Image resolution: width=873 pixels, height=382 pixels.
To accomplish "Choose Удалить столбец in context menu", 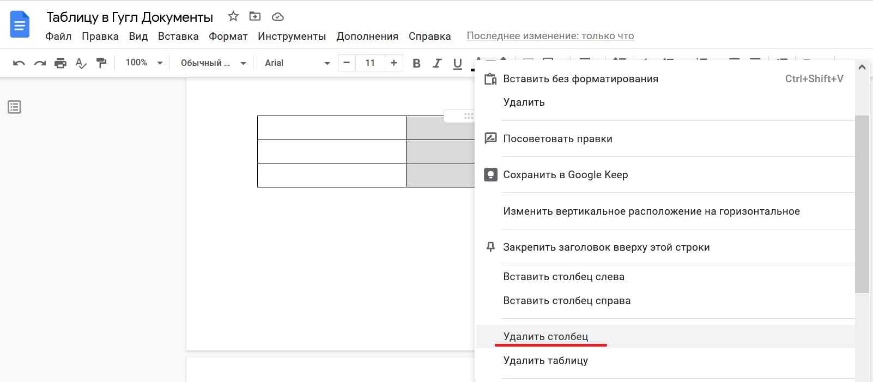I will click(545, 337).
